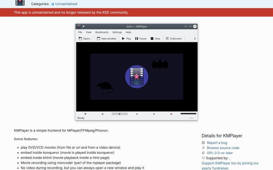Screen dimensions: 273x170
Task: Click the Pause toolbar button
Action: (x=141, y=39)
